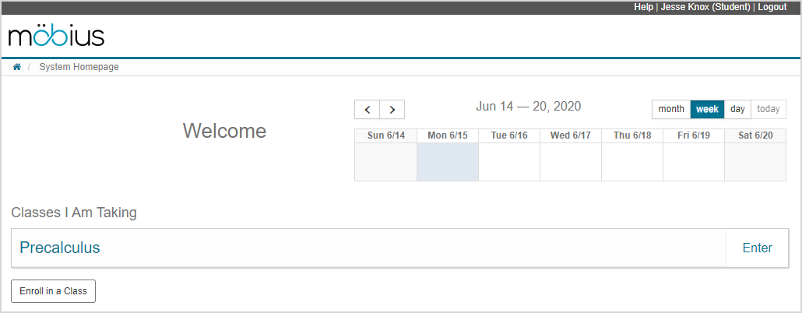Select System Homepage breadcrumb item
802x313 pixels.
[79, 67]
